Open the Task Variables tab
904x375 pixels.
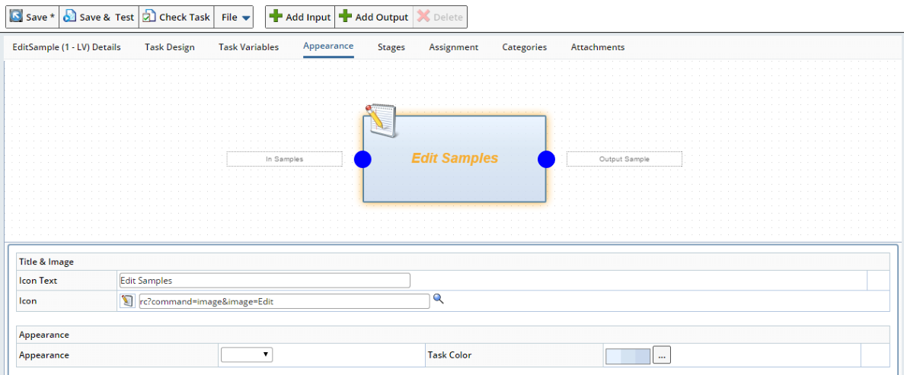[248, 47]
